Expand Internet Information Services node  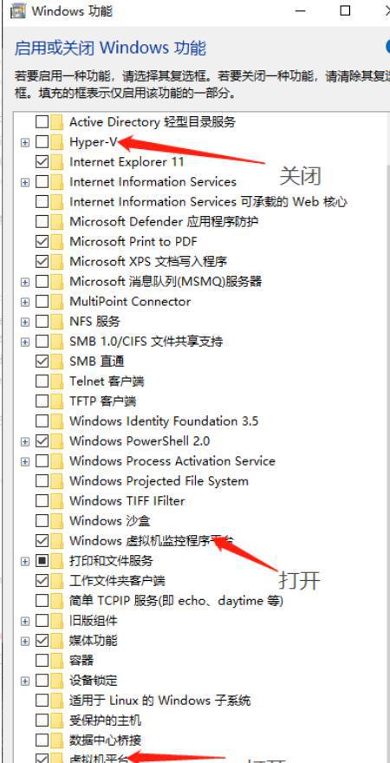[25, 182]
